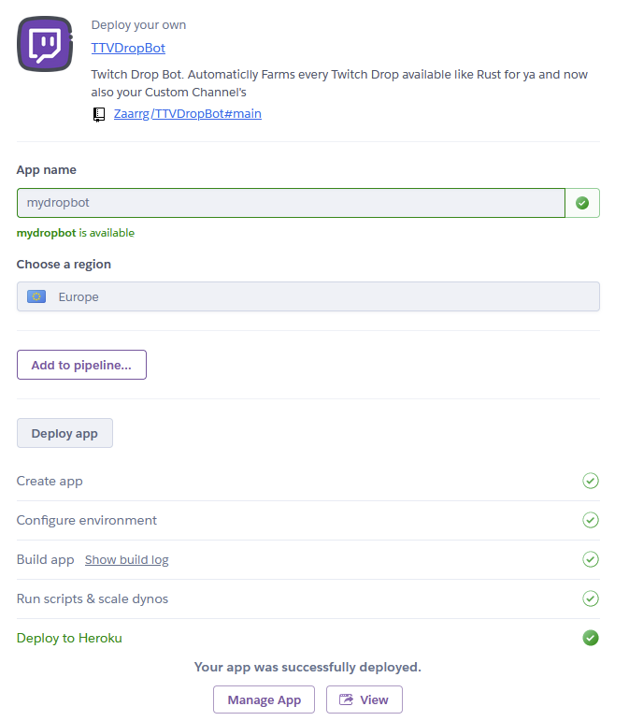The width and height of the screenshot is (629, 721).
Task: Click the Deploy to Heroku green checkmark
Action: [590, 638]
